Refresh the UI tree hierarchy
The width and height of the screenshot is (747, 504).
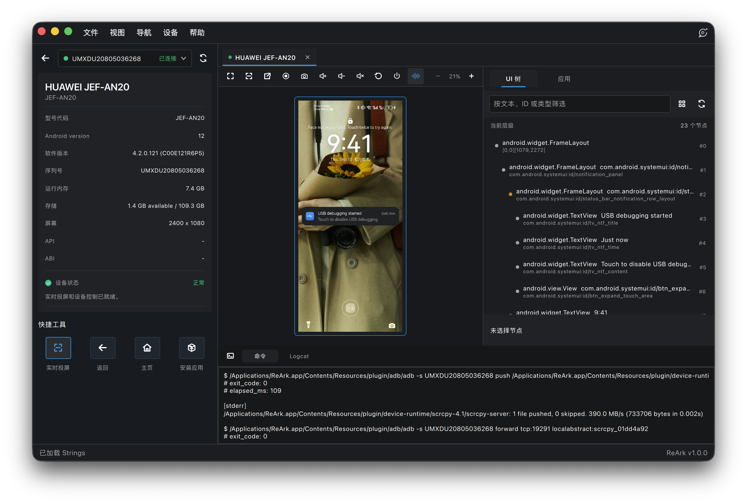701,104
